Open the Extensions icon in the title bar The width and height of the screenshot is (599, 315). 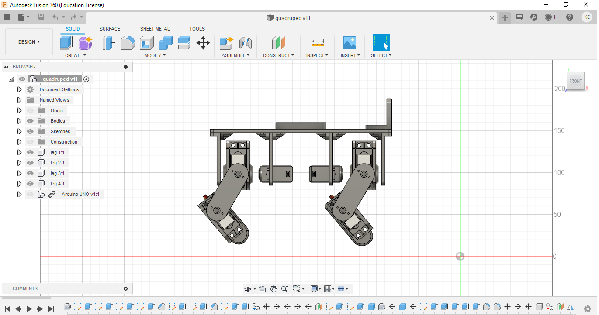534,17
